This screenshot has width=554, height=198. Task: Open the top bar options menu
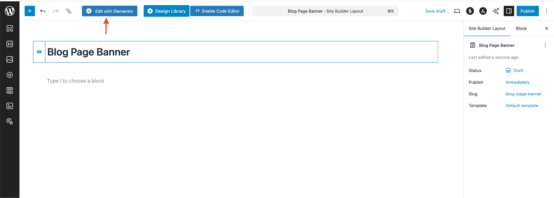pyautogui.click(x=546, y=11)
